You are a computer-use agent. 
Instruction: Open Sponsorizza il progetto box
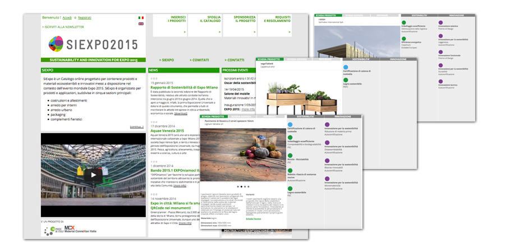pyautogui.click(x=240, y=25)
